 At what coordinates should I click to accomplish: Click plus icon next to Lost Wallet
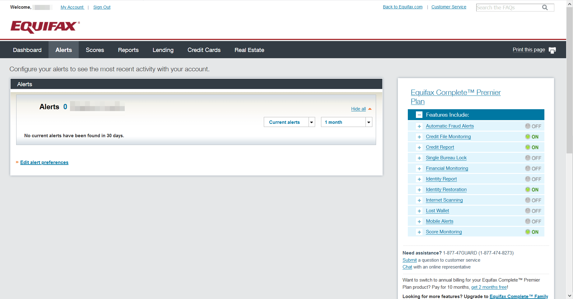[x=419, y=211]
